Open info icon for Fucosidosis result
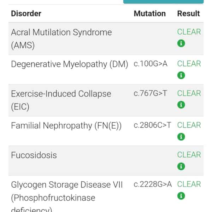 point(181,166)
